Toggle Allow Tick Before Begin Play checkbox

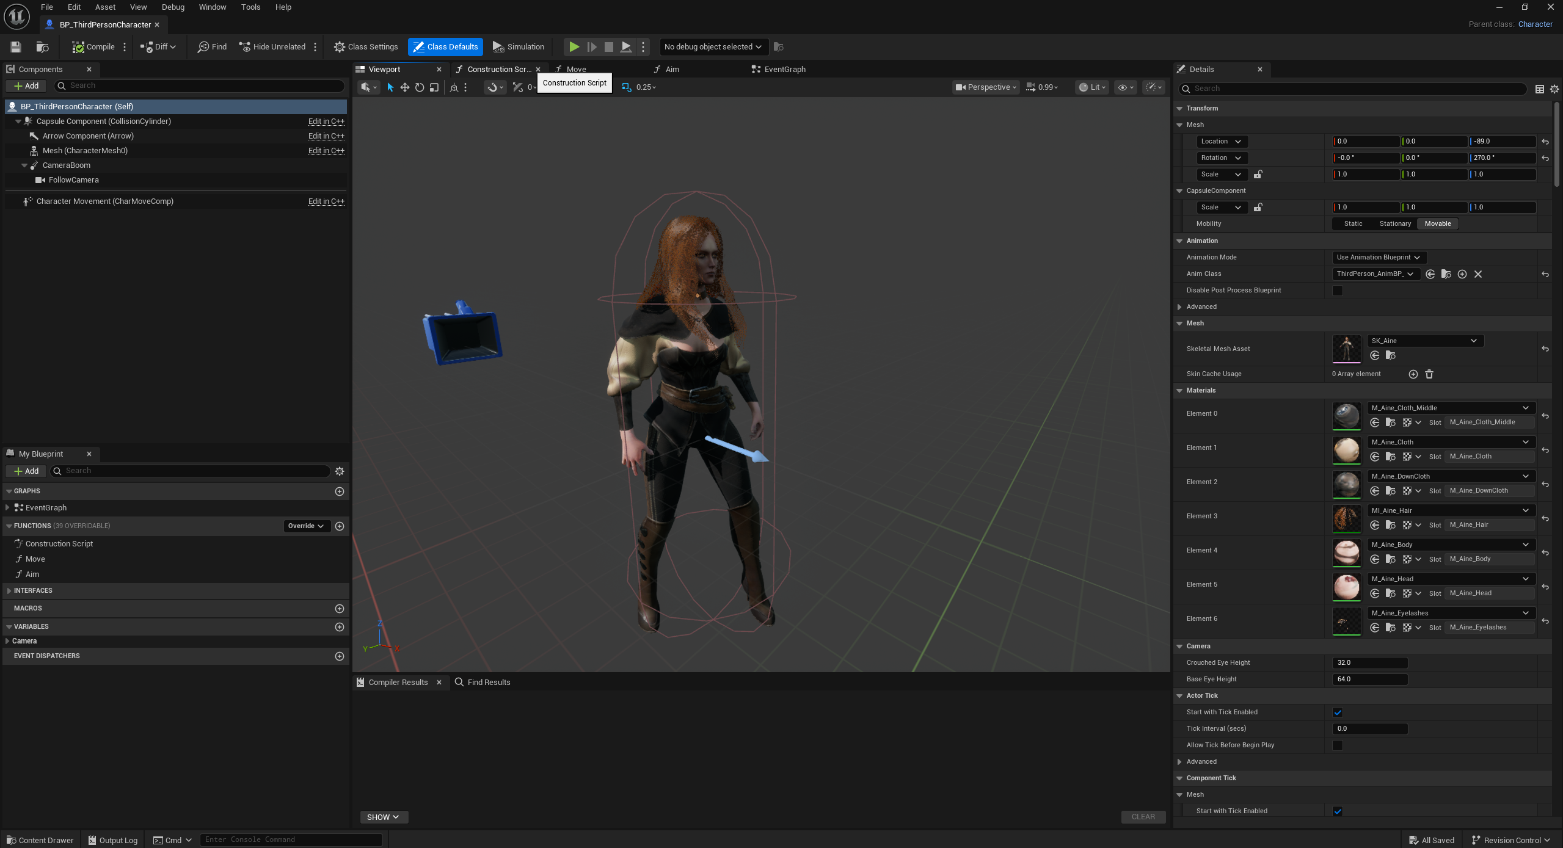coord(1338,745)
